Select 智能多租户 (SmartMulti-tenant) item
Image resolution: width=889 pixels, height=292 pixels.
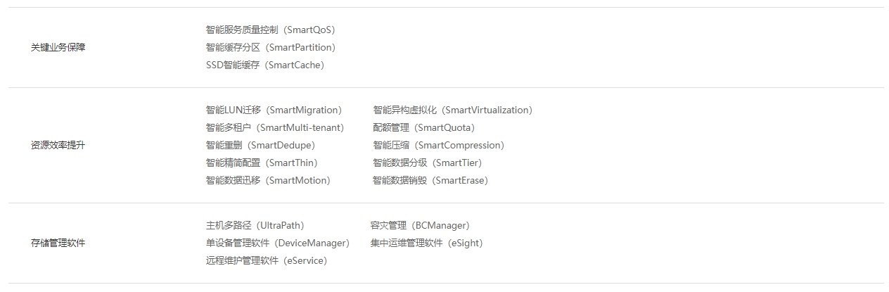275,128
